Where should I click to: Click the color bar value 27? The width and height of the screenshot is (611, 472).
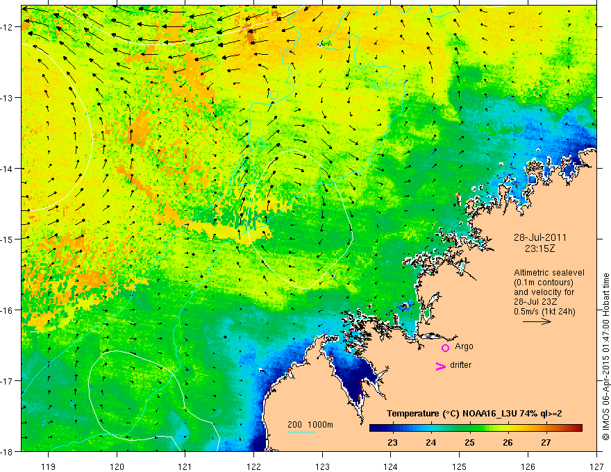546,442
